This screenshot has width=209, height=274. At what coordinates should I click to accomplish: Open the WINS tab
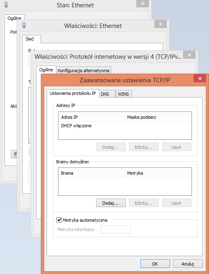pyautogui.click(x=123, y=94)
